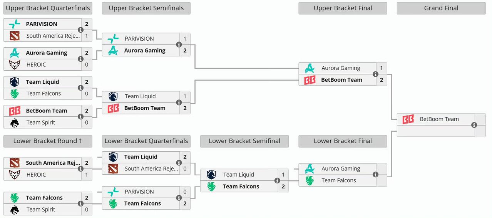Screen dimensions: 492x218
Task: Open Aurora Gaming team link in Upper Bracket Final
Action: [x=341, y=68]
